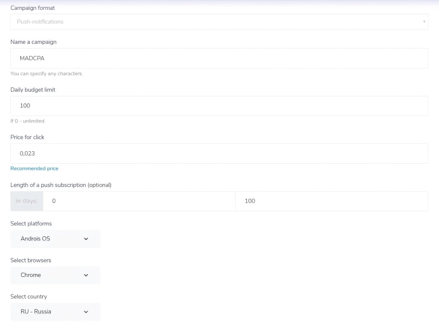Click the "If 0 - unlimited" hint text

coord(27,121)
